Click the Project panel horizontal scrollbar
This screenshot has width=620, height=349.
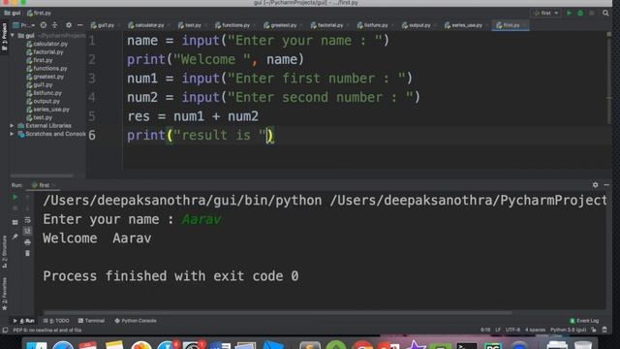[x=42, y=175]
